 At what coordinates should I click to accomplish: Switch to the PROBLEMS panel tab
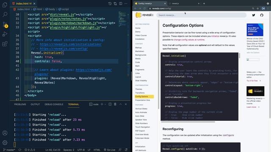click(x=20, y=104)
